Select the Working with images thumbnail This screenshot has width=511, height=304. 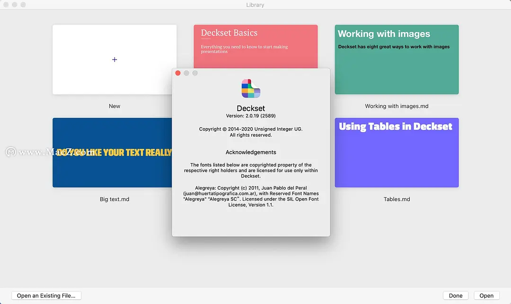[x=396, y=60]
